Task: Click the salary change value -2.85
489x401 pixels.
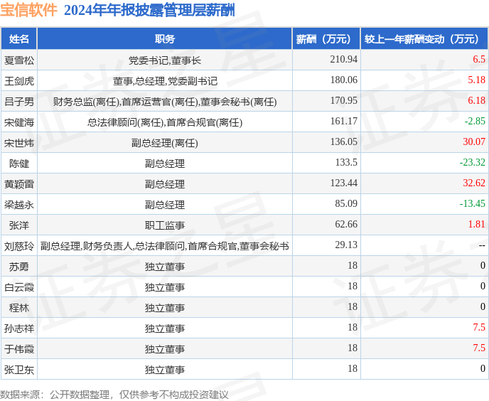Action: click(475, 121)
